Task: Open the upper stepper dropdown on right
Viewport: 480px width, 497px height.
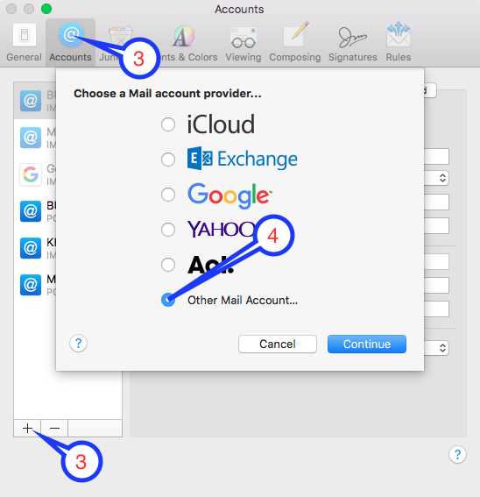Action: tap(442, 178)
